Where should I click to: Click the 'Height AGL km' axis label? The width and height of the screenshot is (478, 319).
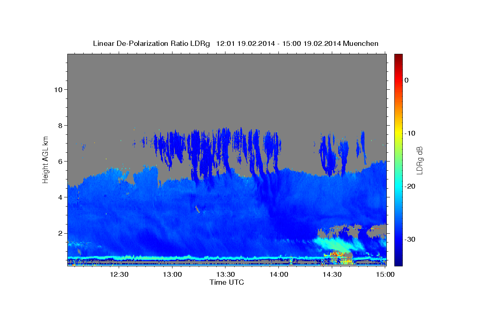pyautogui.click(x=46, y=160)
